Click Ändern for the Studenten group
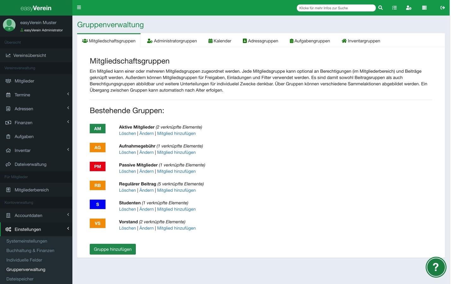This screenshot has height=284, width=451. pyautogui.click(x=147, y=209)
